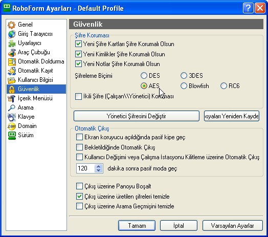Viewport: 268px width, 237px height.
Task: Increase minutes with the spinner up arrow
Action: click(98, 166)
